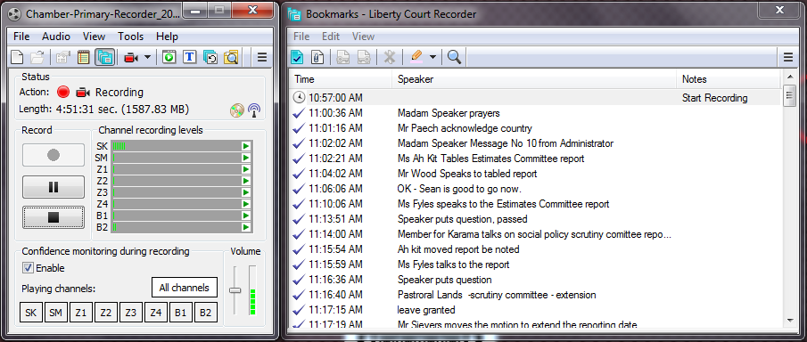Untick the Enable confidence monitoring checkbox
This screenshot has height=342, width=807.
click(x=29, y=268)
